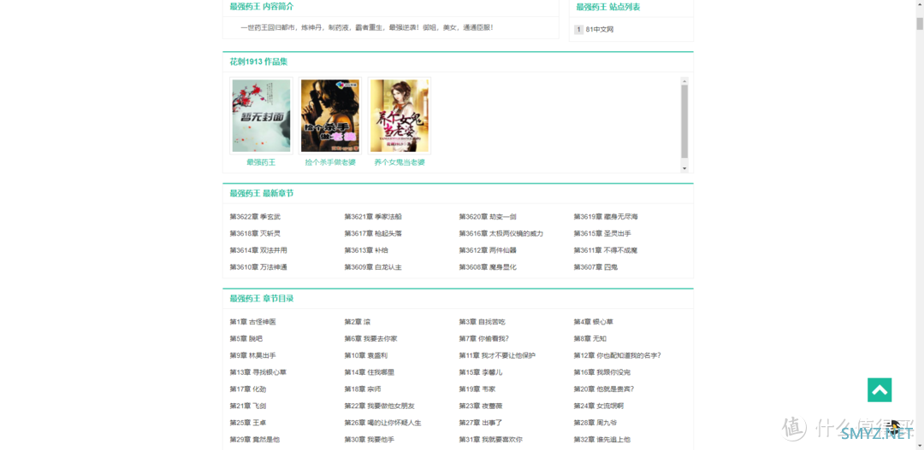The height and width of the screenshot is (450, 924).
Task: Open chapter 第23章 夜蔷薇
Action: pyautogui.click(x=481, y=406)
